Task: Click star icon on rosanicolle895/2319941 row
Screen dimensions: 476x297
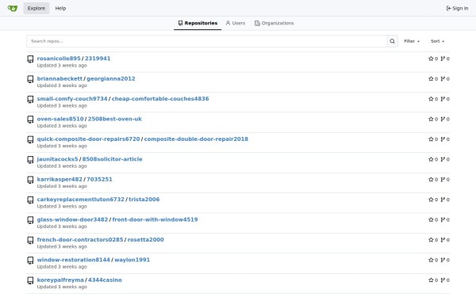Action: (x=431, y=59)
